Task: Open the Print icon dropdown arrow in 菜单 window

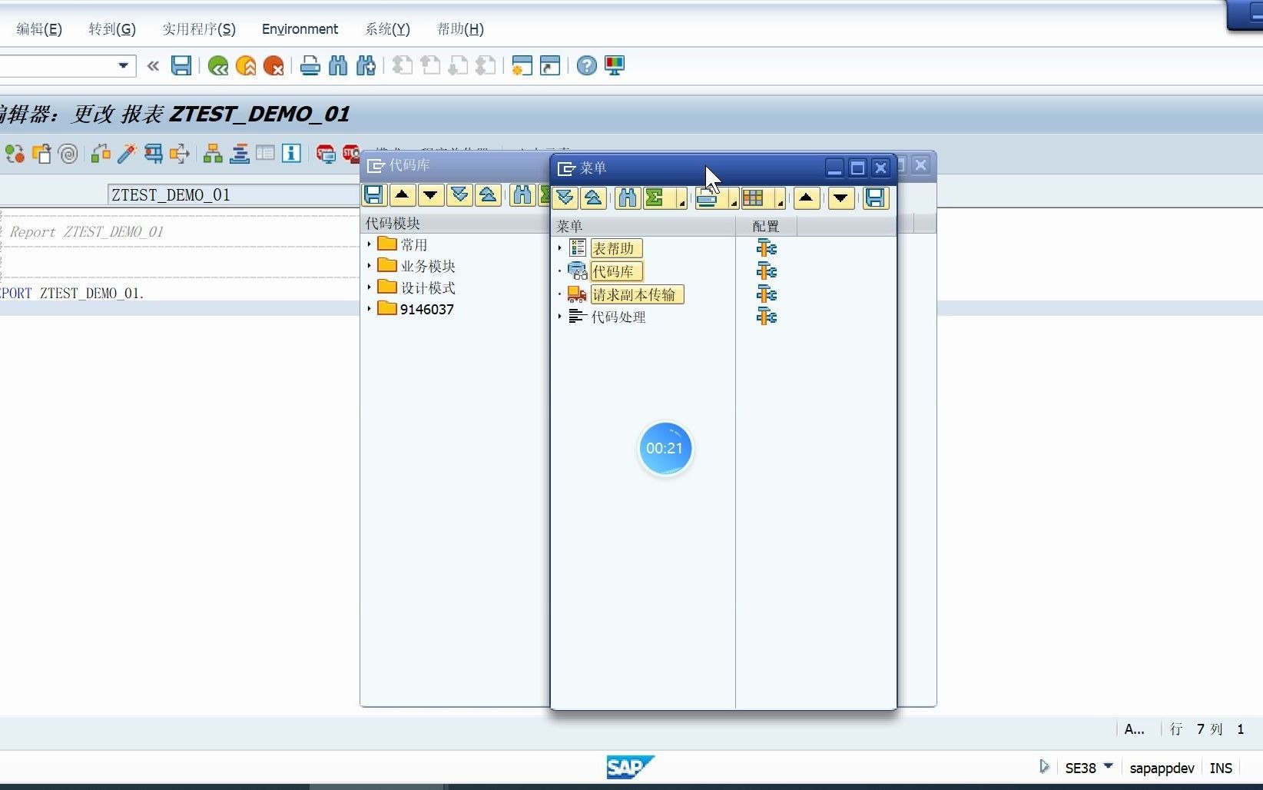Action: coord(734,203)
